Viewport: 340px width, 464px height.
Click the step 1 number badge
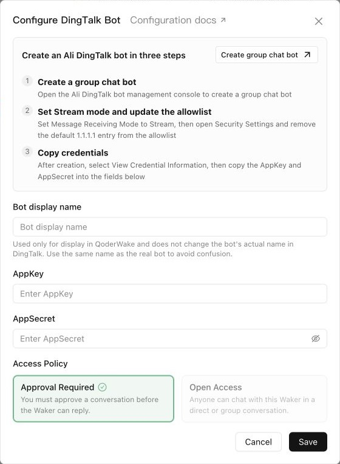[27, 81]
